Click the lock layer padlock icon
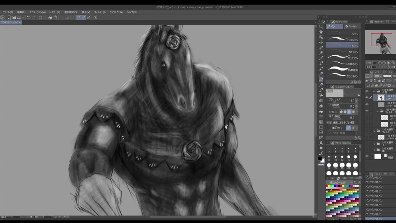Viewport: 396px width, 223px height. pos(379,81)
